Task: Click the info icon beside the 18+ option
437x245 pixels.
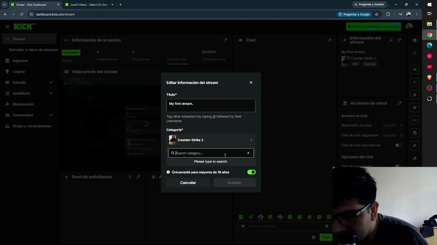Action: pos(168,172)
